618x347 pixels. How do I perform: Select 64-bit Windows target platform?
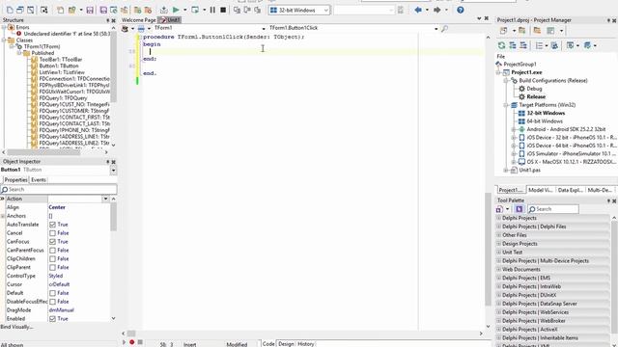(x=545, y=121)
